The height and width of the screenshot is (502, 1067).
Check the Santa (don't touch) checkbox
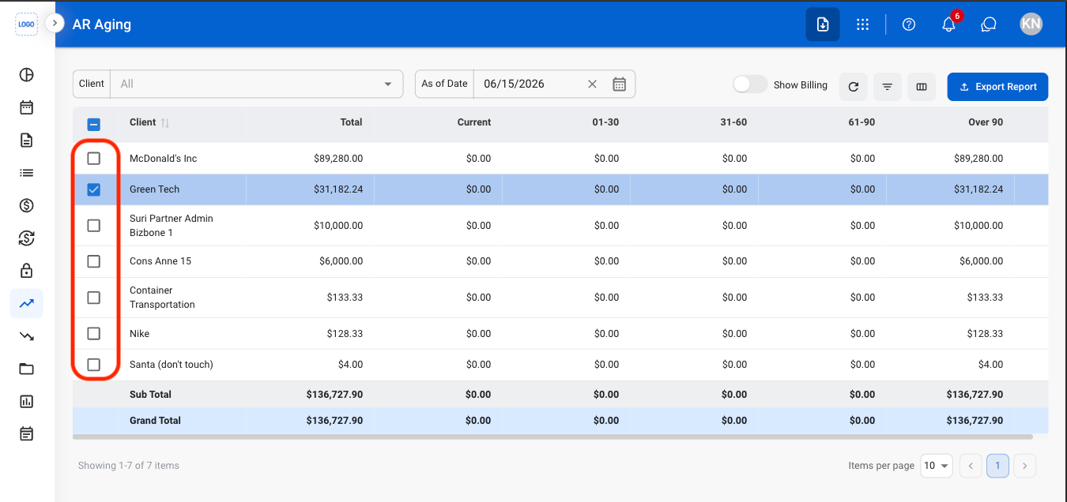click(93, 365)
